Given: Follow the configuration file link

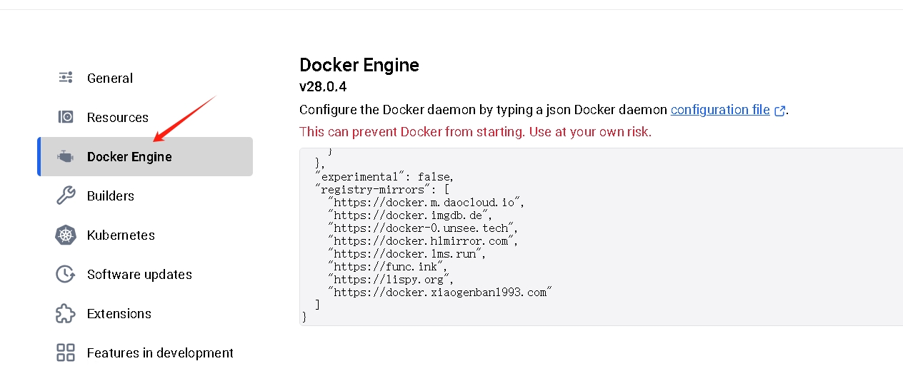Looking at the screenshot, I should (720, 110).
